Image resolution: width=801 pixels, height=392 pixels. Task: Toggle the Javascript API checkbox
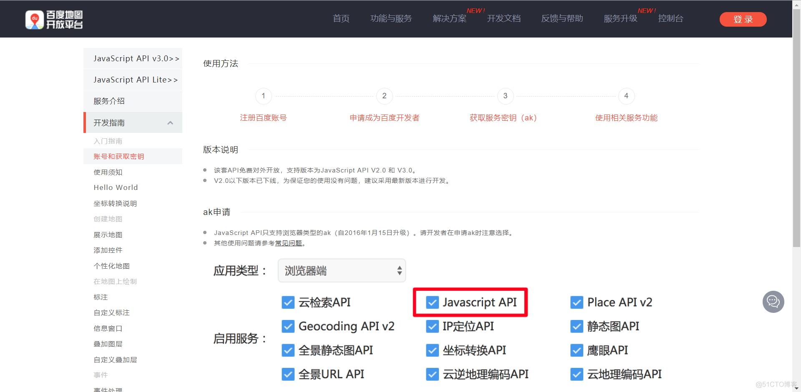click(432, 302)
